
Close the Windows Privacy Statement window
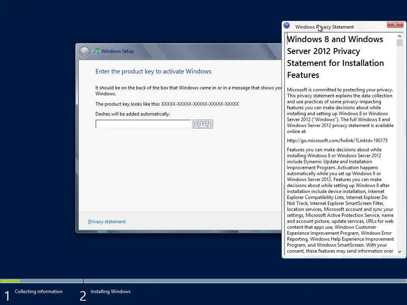[395, 24]
